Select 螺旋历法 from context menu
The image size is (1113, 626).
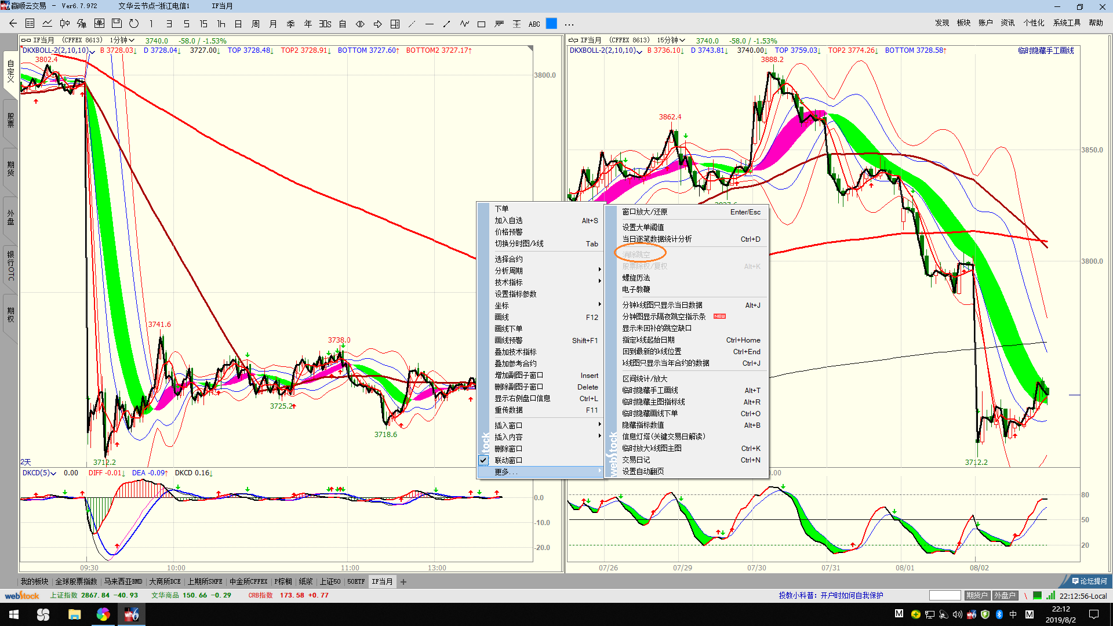click(x=636, y=278)
